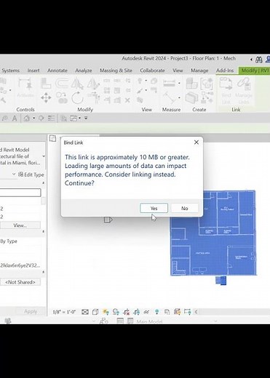
Task: Toggle the Sun Path icon
Action: point(106,312)
